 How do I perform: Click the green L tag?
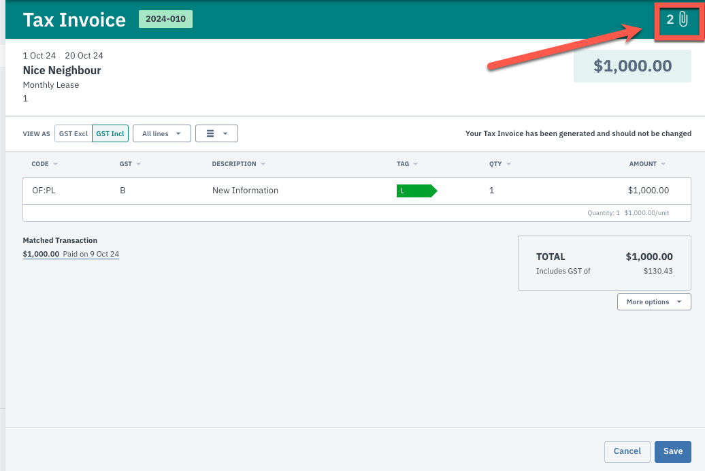pyautogui.click(x=416, y=191)
